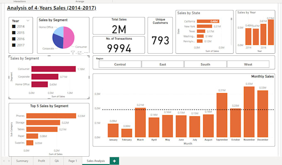This screenshot has height=165, width=282.
Task: Filter by the East region button
Action: pos(163,64)
